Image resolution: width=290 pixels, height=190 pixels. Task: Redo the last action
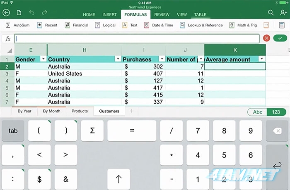(44, 13)
